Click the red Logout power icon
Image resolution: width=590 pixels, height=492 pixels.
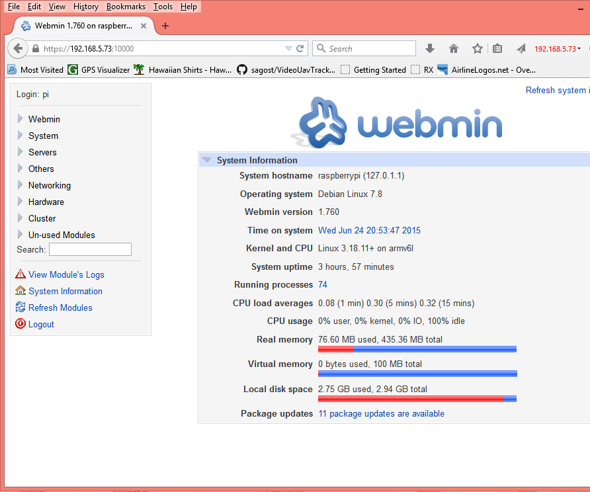pos(20,324)
